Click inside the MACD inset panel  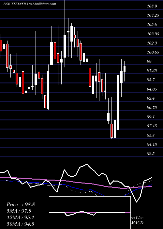pos(90,213)
